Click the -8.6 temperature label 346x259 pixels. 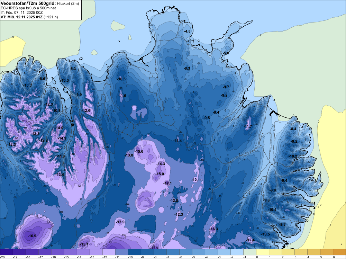click(42, 79)
